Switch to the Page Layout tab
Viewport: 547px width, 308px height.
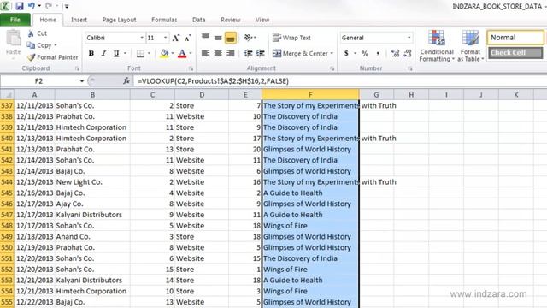point(119,20)
